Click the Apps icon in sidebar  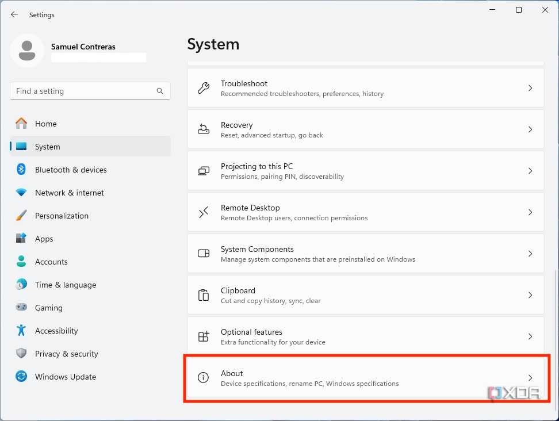pos(21,238)
